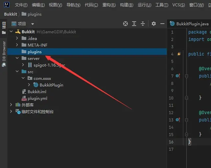The image size is (211, 168).
Task: Open the 窗口(W) menu
Action: coord(196,5)
